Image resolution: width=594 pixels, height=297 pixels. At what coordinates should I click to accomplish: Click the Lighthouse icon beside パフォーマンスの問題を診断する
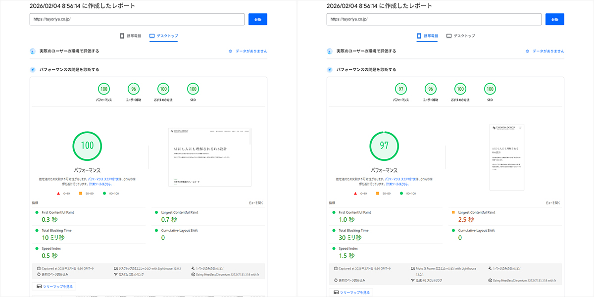click(33, 69)
